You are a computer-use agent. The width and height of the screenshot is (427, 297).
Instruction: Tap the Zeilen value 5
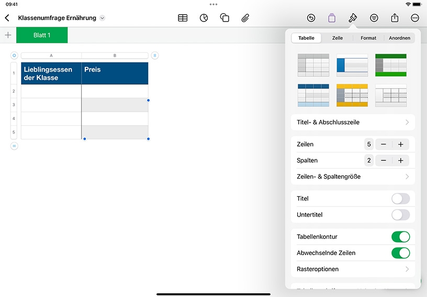point(369,144)
